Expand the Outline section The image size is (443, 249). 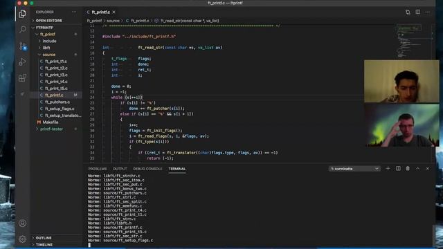(x=44, y=238)
